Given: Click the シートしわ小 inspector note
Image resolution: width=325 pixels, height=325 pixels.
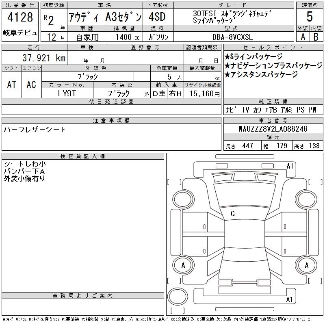Looking at the screenshot, I should click(25, 164).
